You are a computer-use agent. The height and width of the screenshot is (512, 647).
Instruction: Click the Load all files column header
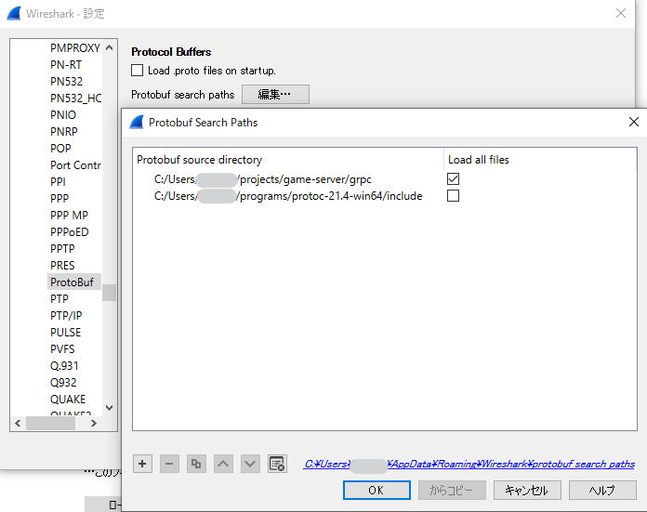click(540, 160)
